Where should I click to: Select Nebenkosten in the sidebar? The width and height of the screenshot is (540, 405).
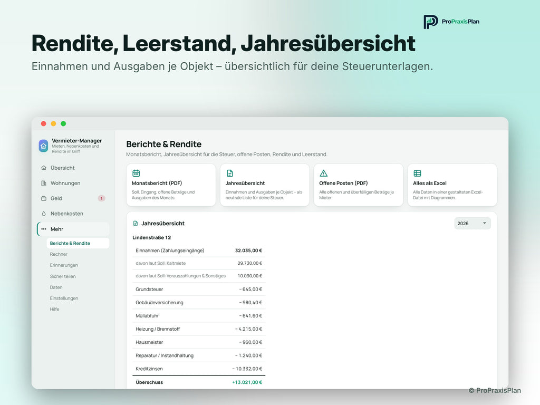73,214
